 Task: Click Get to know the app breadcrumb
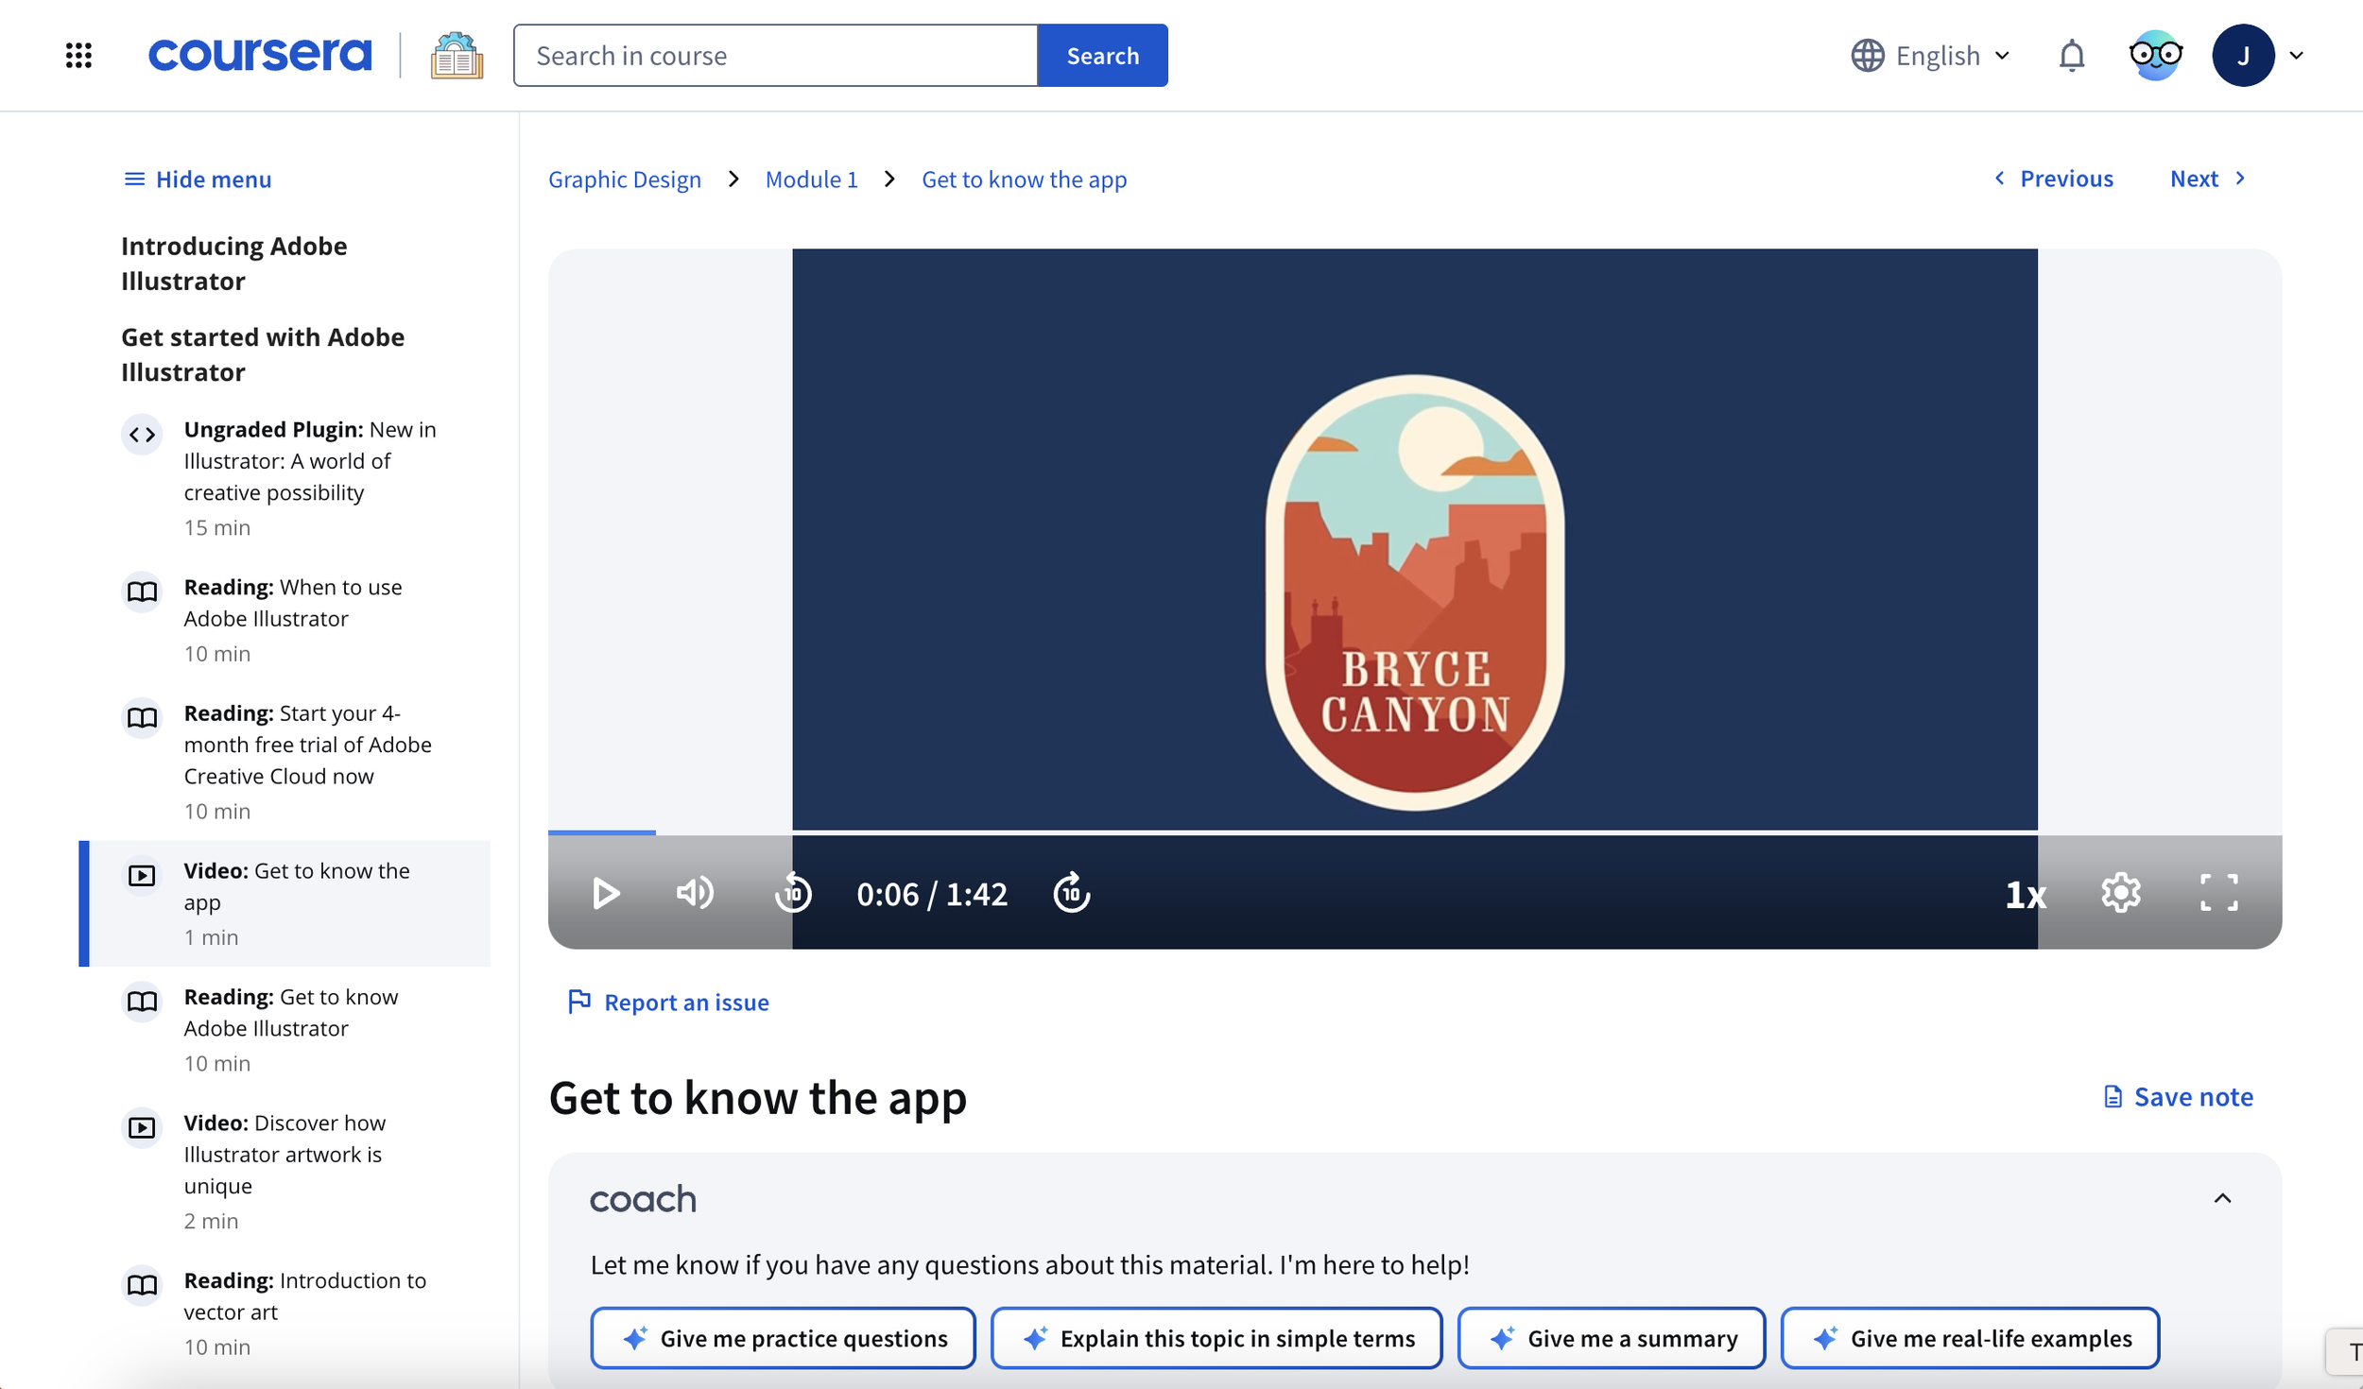1024,179
